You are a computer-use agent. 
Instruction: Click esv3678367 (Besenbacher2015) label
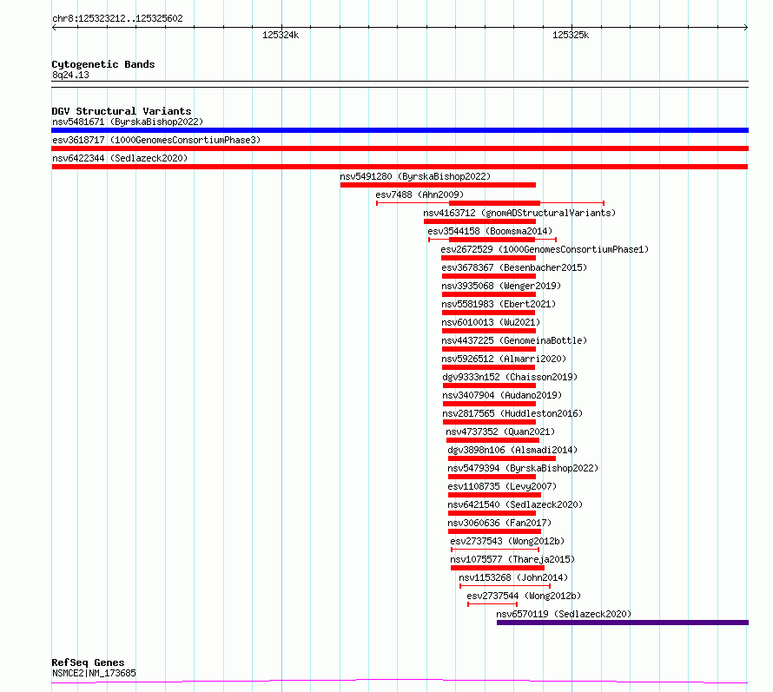(x=514, y=267)
